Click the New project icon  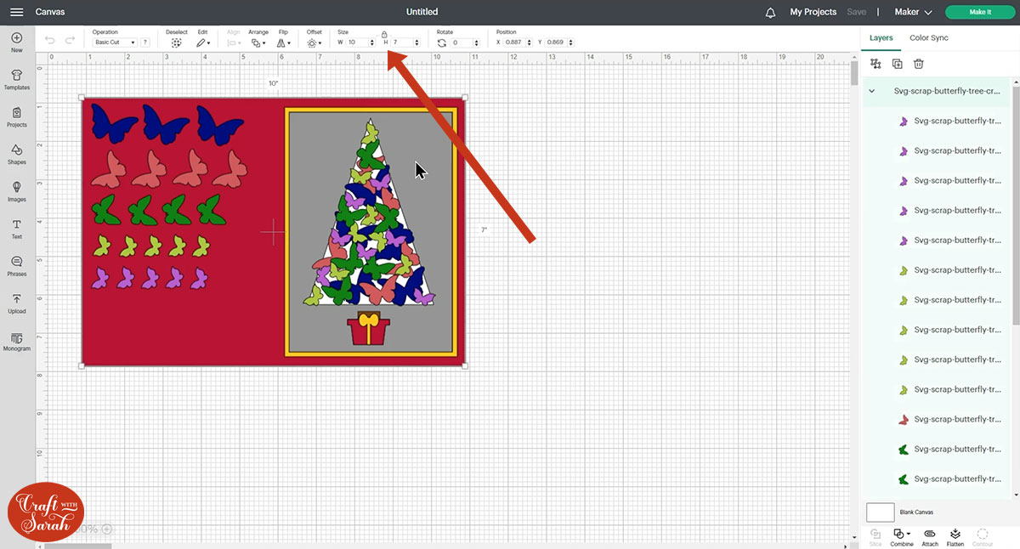click(x=16, y=38)
